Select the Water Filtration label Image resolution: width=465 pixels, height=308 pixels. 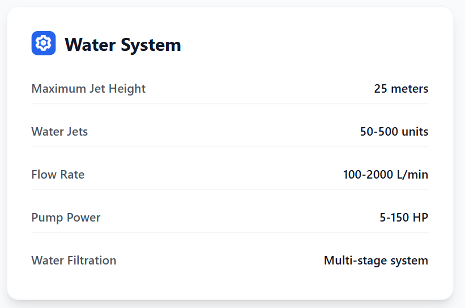[x=74, y=261]
